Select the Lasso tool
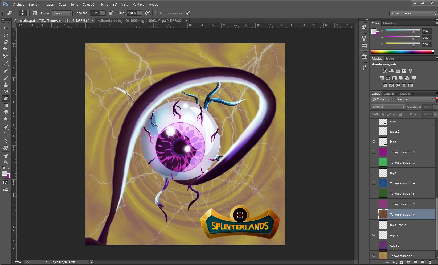 [6, 42]
